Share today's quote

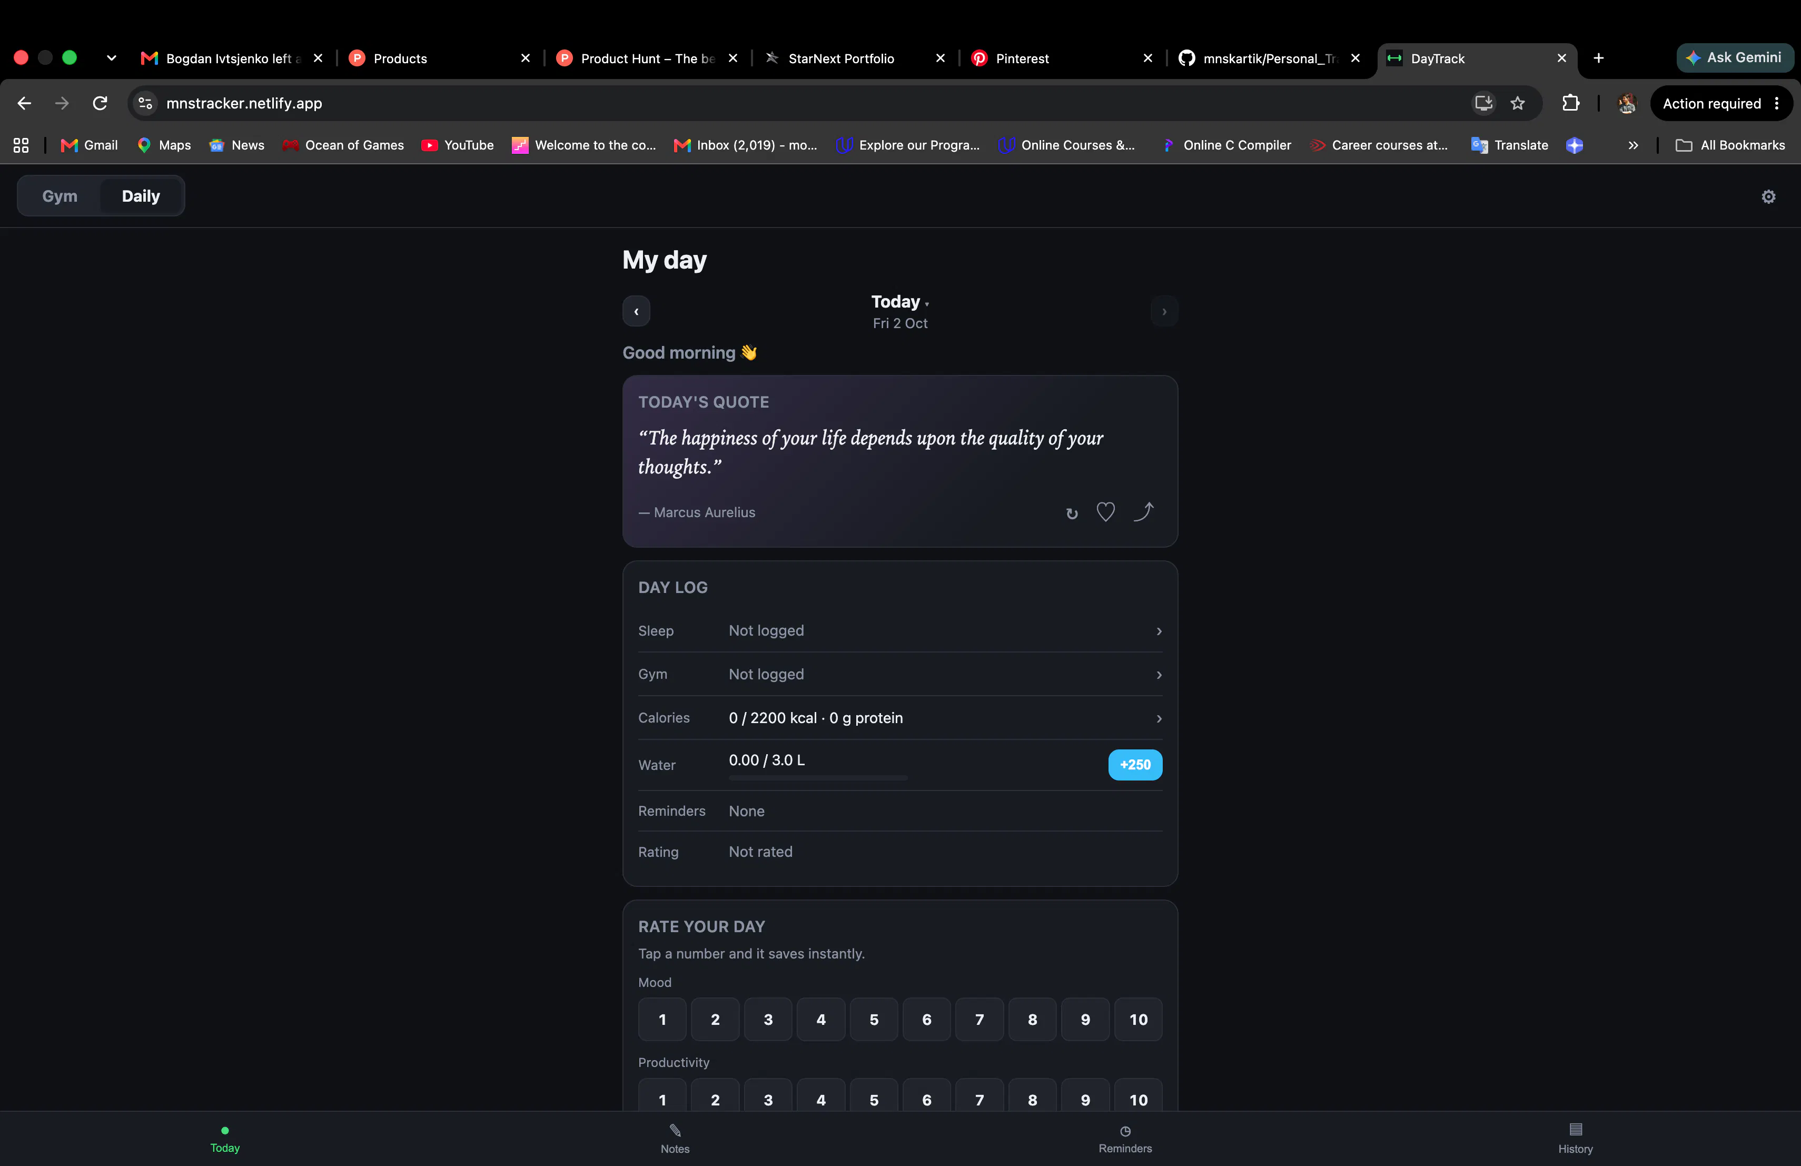coord(1143,512)
